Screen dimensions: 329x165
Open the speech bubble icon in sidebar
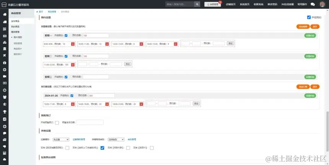[x=5, y=133]
